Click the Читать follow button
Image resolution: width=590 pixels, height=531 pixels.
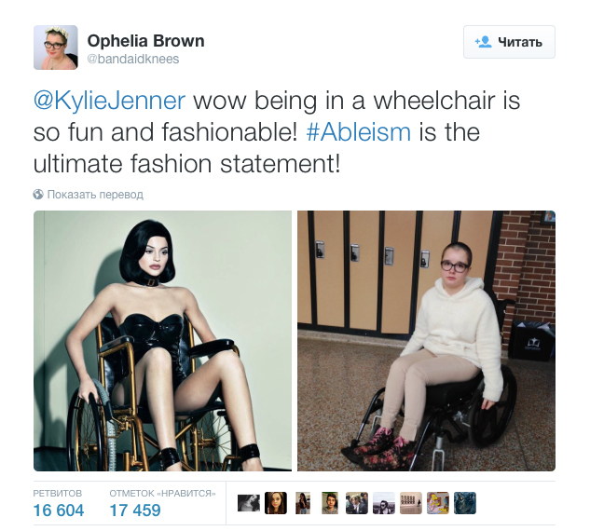509,42
